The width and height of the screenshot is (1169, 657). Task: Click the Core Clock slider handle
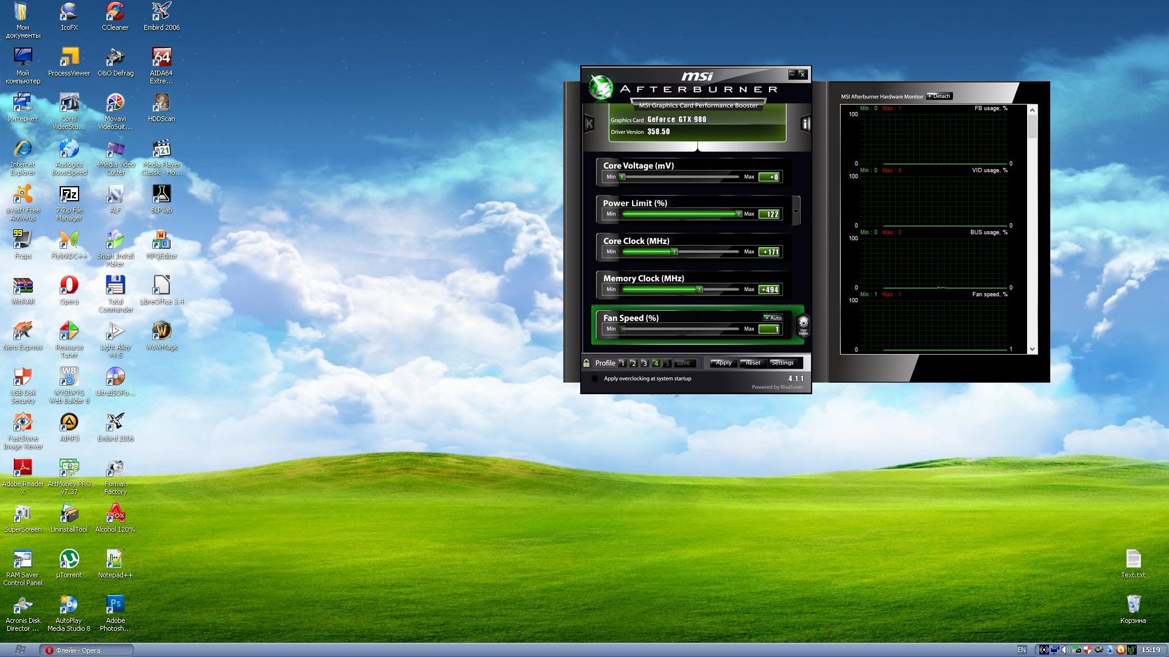(x=674, y=252)
